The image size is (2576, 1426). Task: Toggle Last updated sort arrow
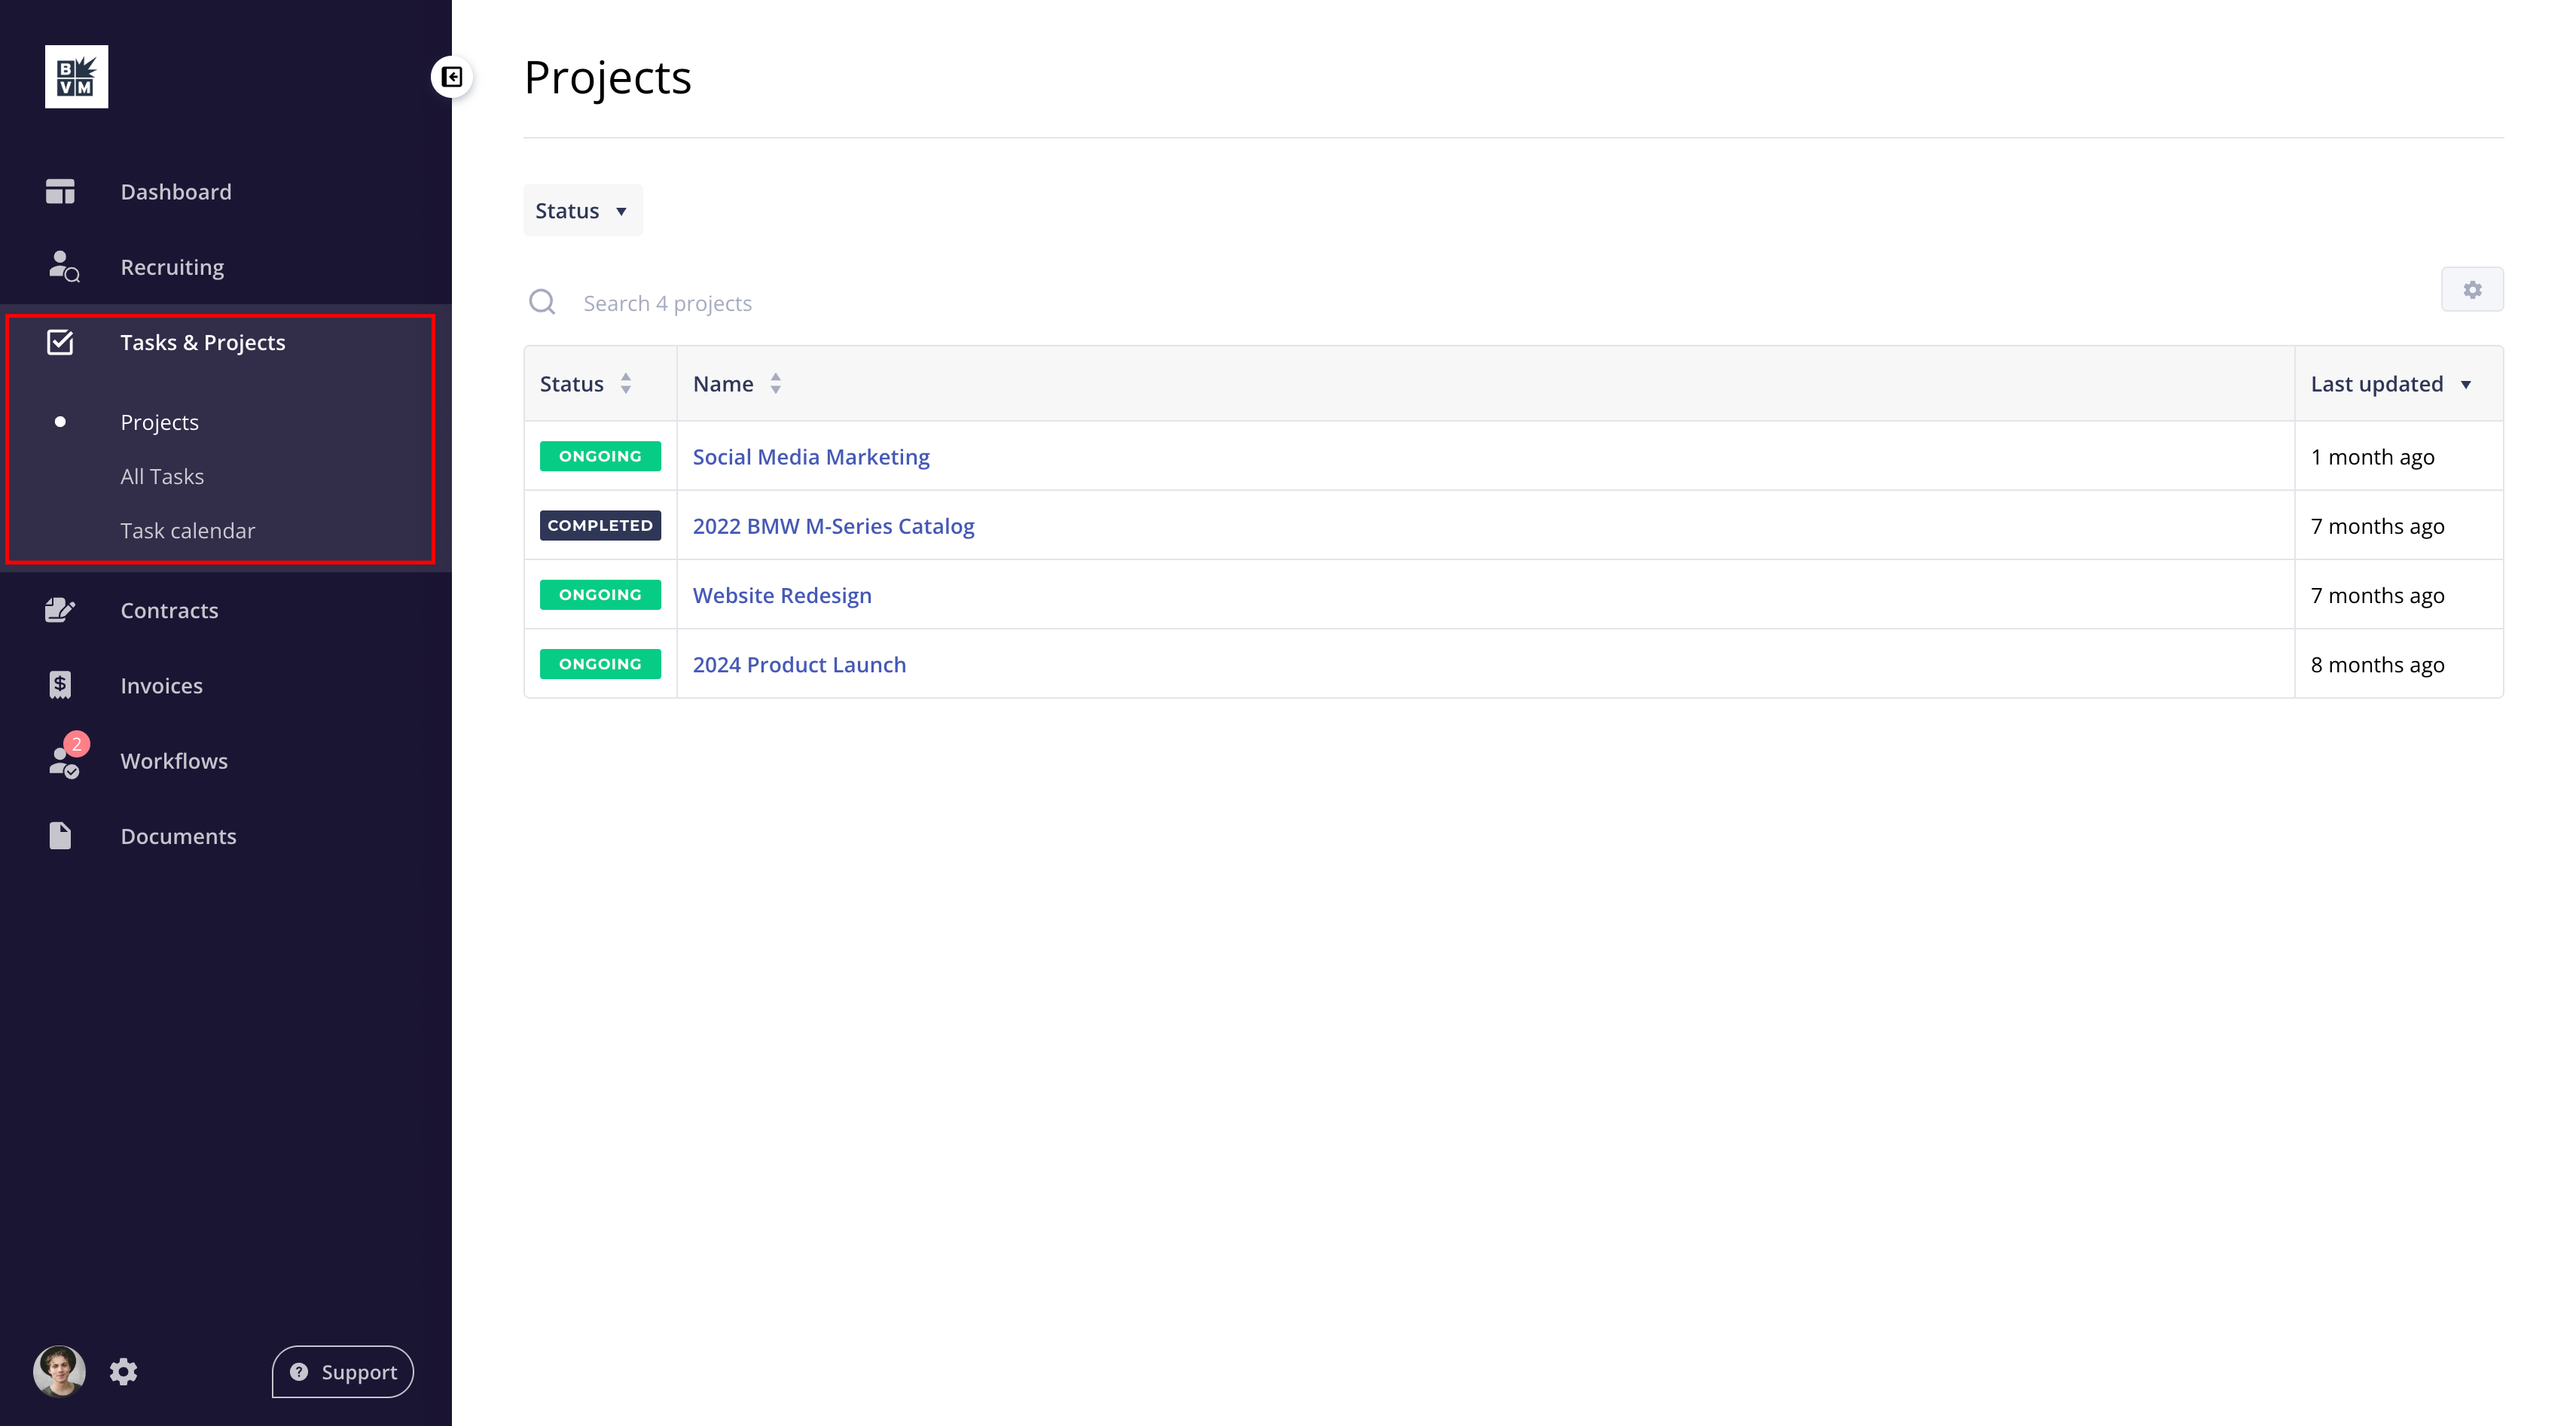tap(2465, 385)
